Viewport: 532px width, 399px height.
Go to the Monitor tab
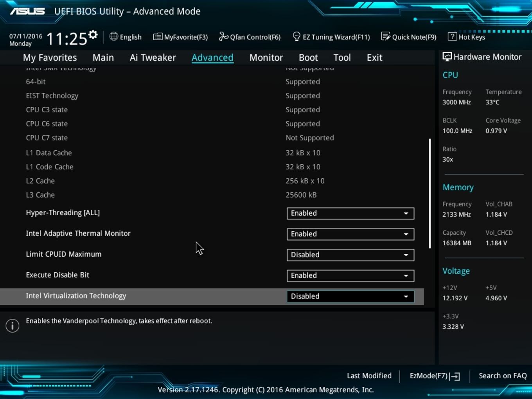click(266, 58)
